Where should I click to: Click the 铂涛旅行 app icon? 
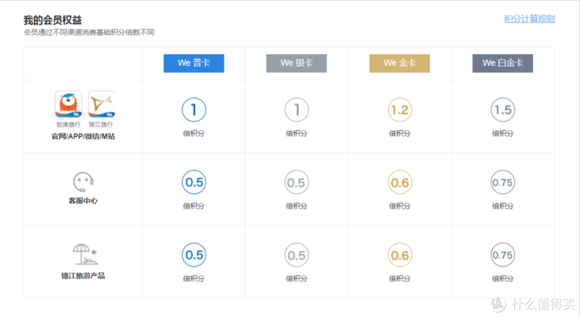pos(69,104)
